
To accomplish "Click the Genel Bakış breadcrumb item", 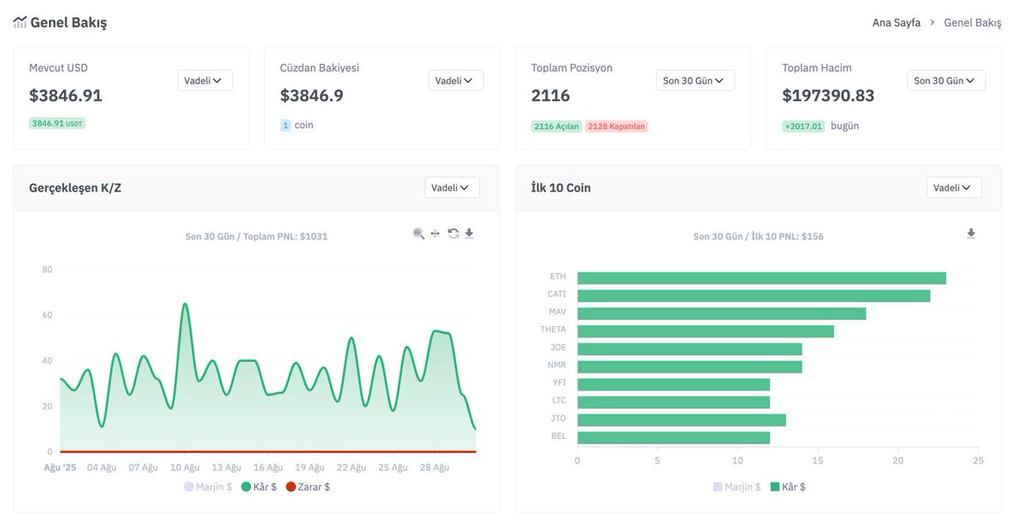I will point(973,23).
